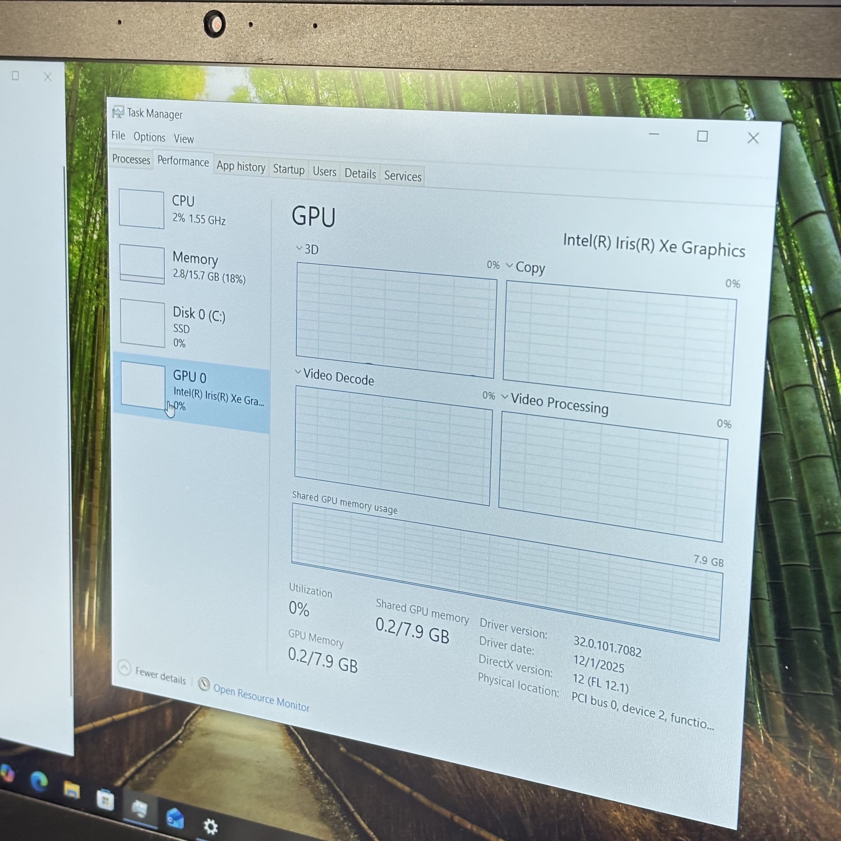Click the large GPU heading
841x841 pixels.
[x=313, y=216]
